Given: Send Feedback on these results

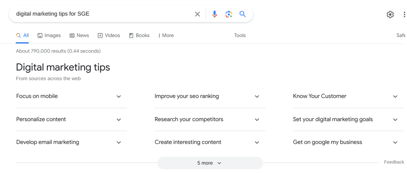Looking at the screenshot, I should 394,162.
